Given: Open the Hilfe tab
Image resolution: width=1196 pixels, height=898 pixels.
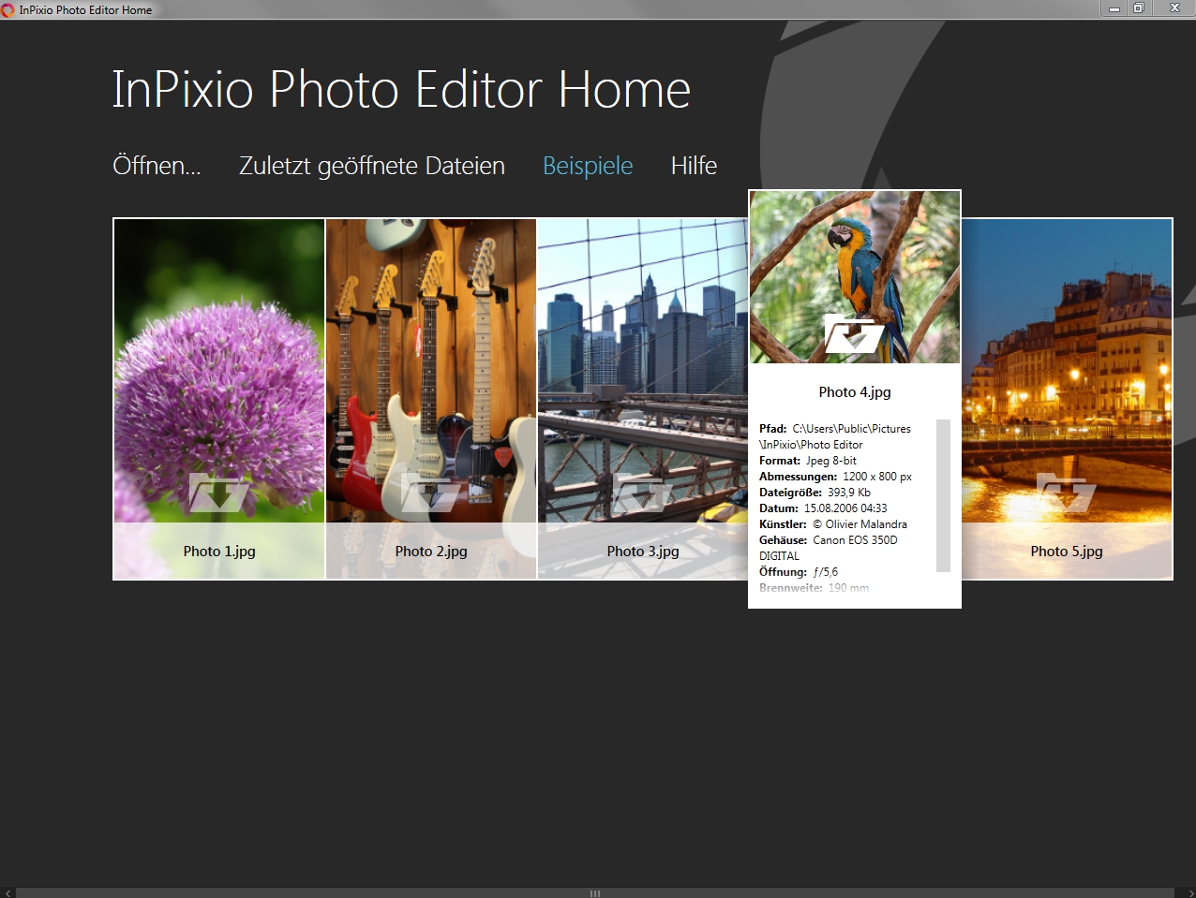Looking at the screenshot, I should (693, 166).
